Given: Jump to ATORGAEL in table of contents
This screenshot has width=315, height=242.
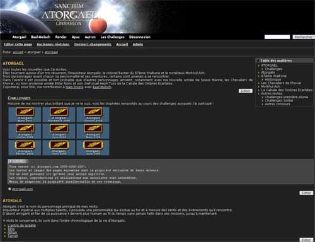Looking at the screenshot, I should (269, 66).
